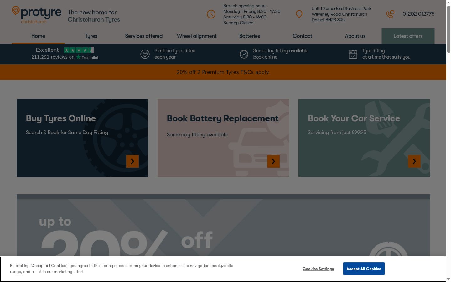Open the Home menu item
Image resolution: width=451 pixels, height=282 pixels.
pos(38,36)
